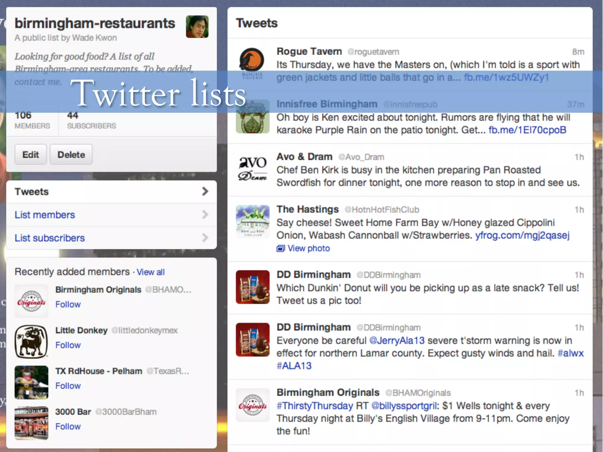The image size is (603, 452).
Task: Select the Tweets menu item in sidebar
Action: [111, 192]
